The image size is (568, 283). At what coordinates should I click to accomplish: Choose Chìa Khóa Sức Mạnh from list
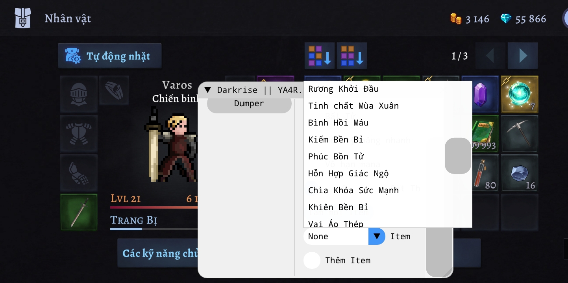353,191
